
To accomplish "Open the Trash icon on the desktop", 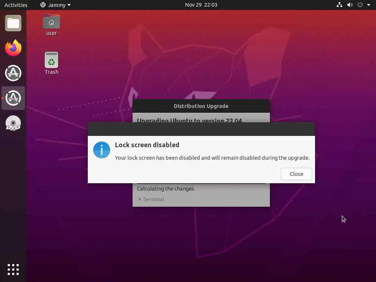I will pos(51,64).
